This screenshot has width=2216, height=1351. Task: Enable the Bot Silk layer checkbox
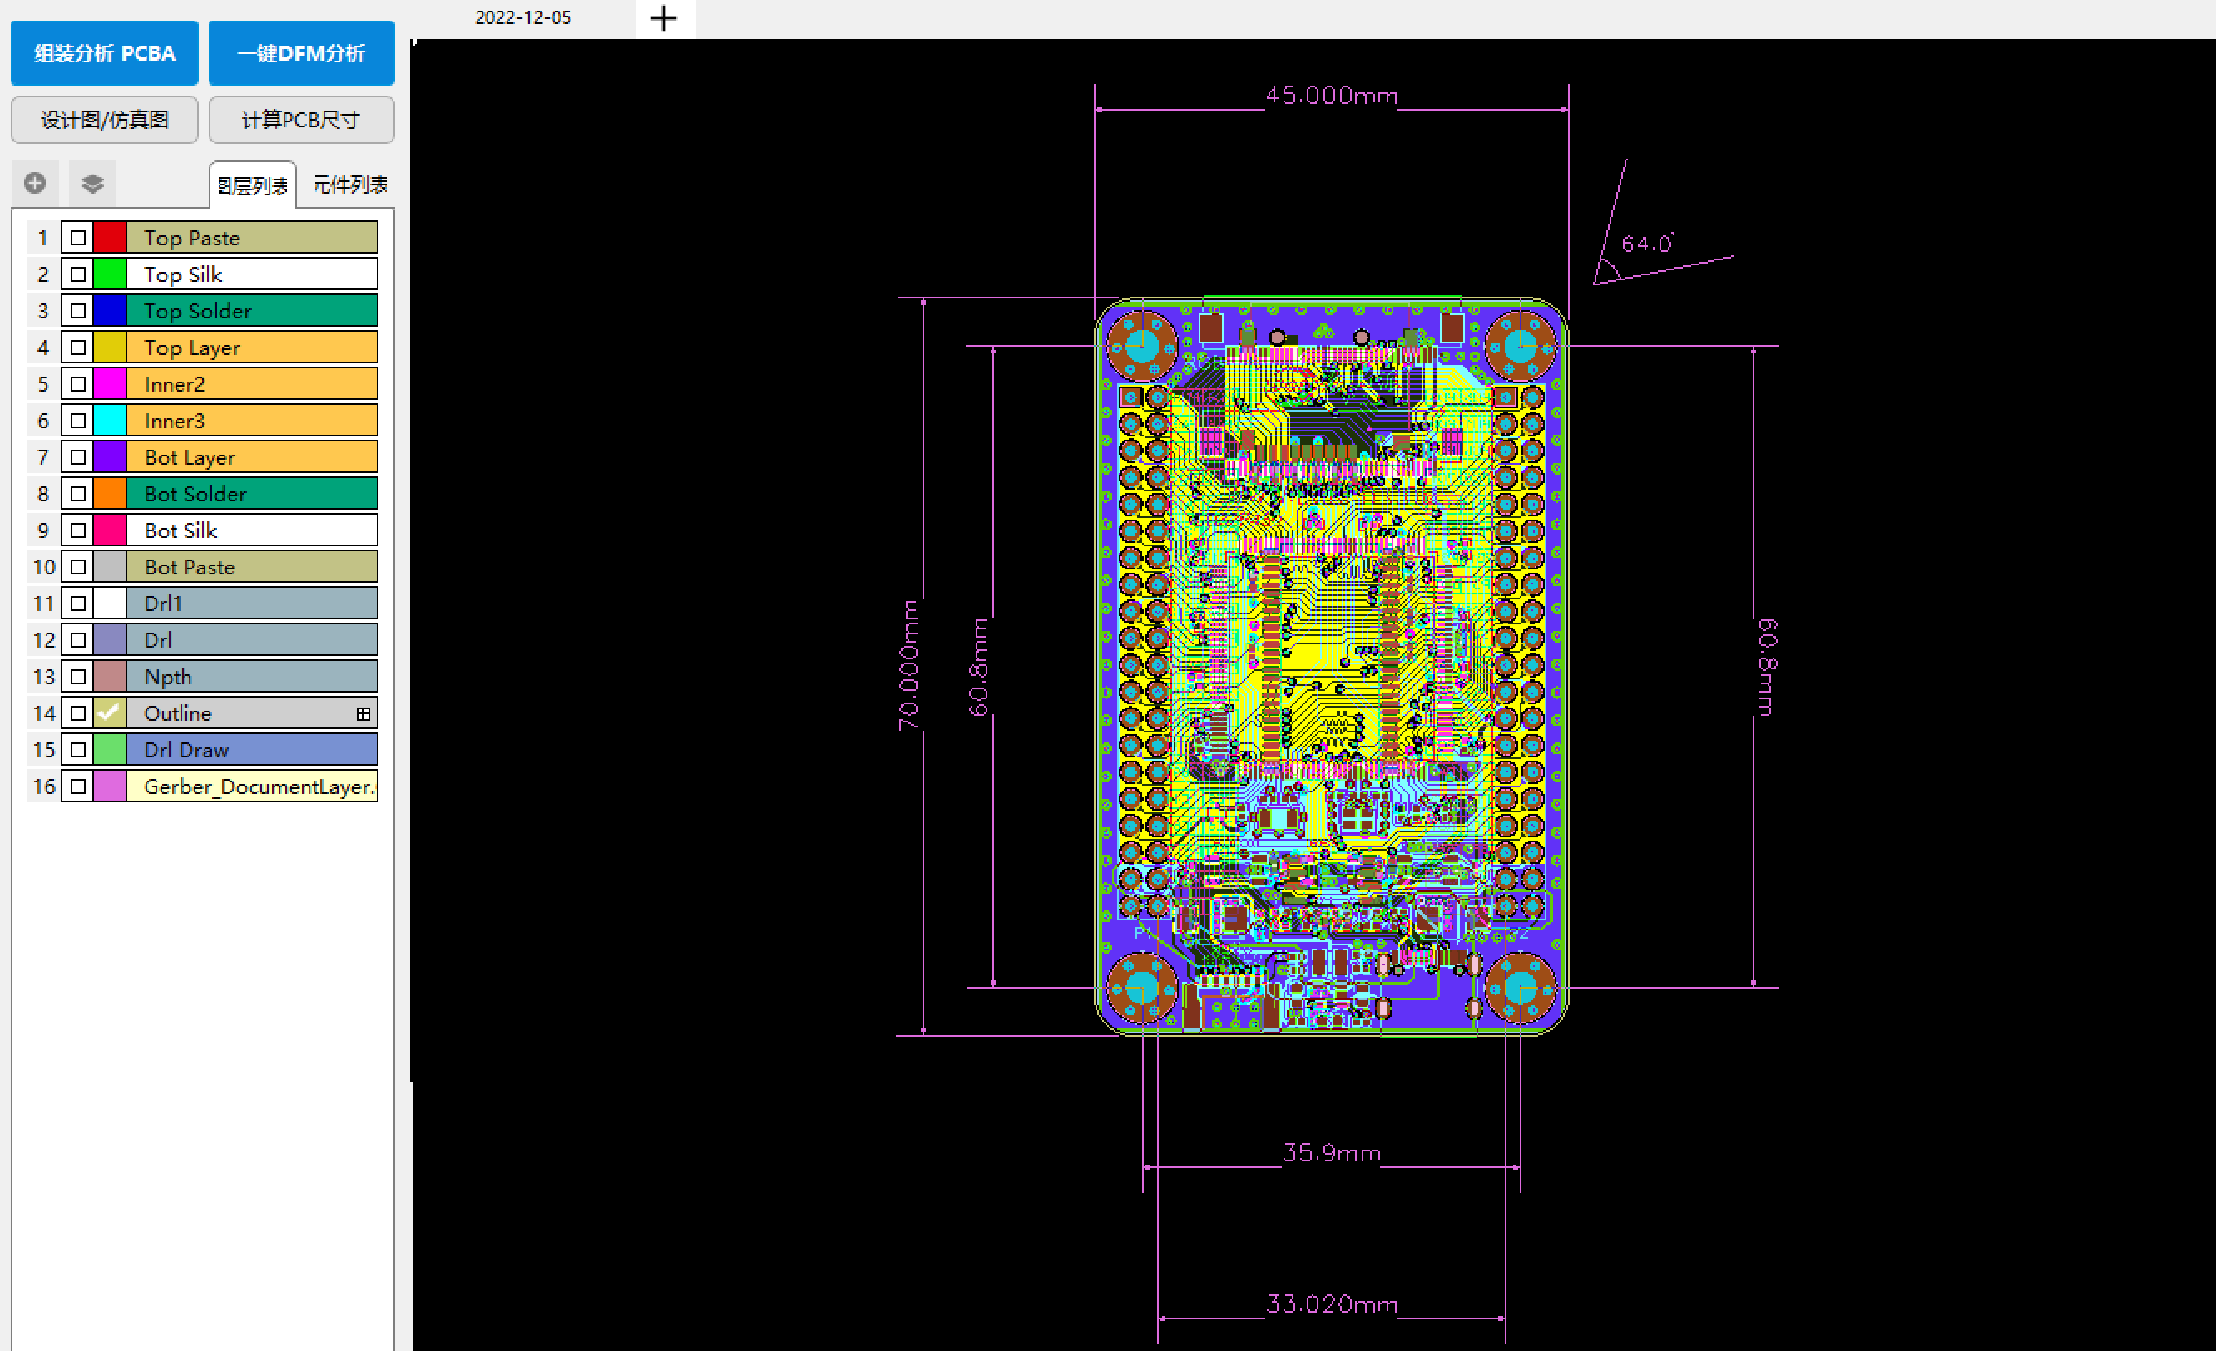pos(77,530)
